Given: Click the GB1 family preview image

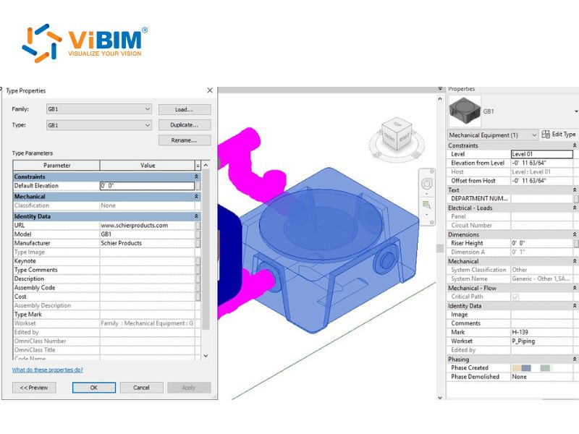Looking at the screenshot, I should tap(467, 111).
